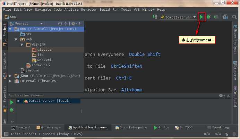Image resolution: width=240 pixels, height=139 pixels.
Task: Hide the Application Servers panel
Action: point(229,96)
